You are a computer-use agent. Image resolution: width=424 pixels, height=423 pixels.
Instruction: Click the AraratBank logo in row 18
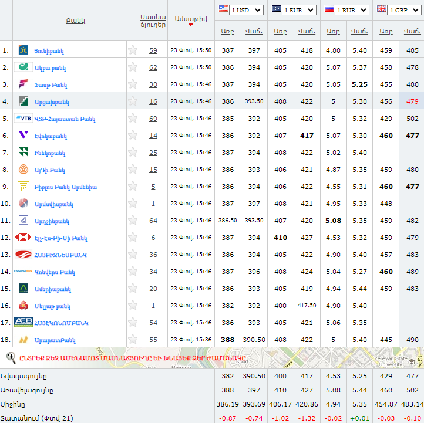point(23,339)
